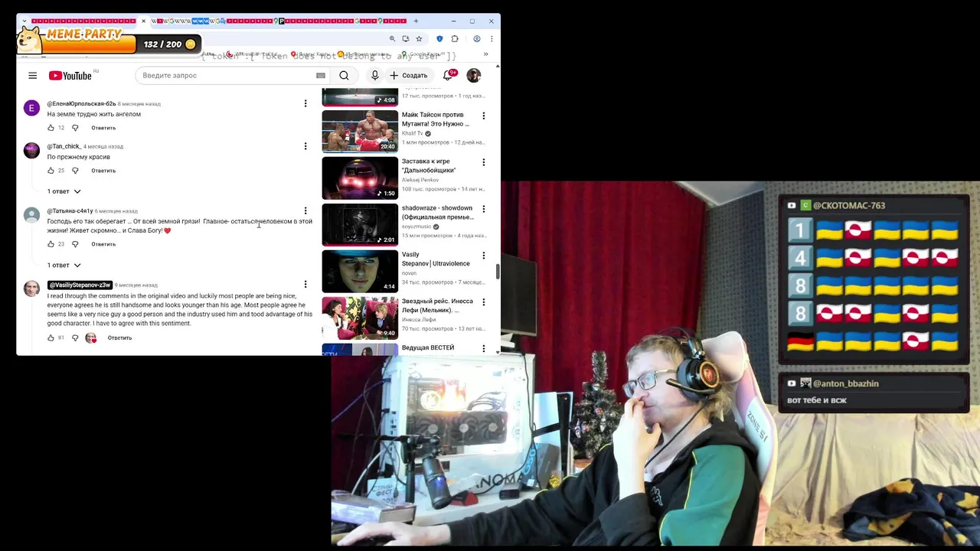Open YouTube notifications bell
This screenshot has width=980, height=551.
[449, 75]
